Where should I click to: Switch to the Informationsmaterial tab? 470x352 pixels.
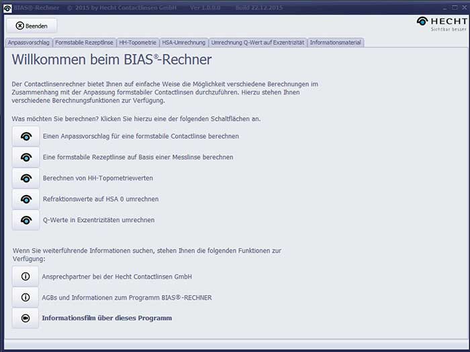click(336, 42)
